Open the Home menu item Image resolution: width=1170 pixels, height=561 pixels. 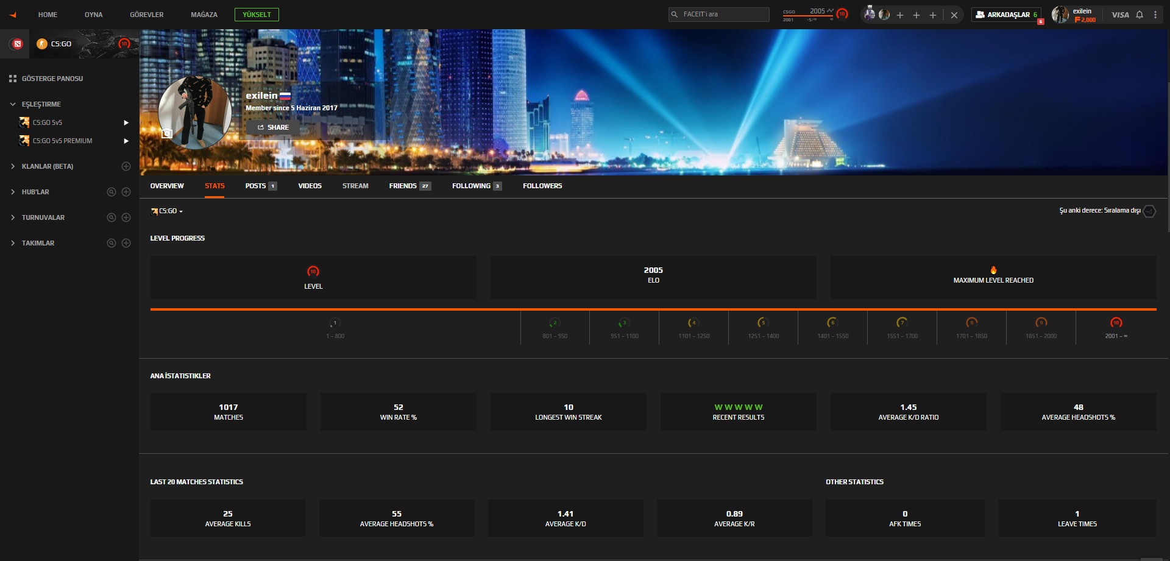click(x=48, y=15)
